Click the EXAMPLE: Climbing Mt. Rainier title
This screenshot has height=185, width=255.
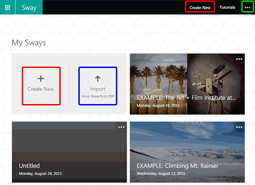[x=178, y=166]
